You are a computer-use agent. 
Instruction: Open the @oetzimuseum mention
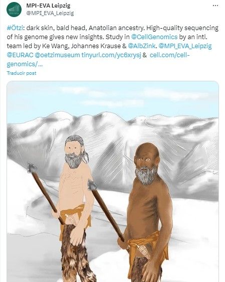click(x=57, y=55)
